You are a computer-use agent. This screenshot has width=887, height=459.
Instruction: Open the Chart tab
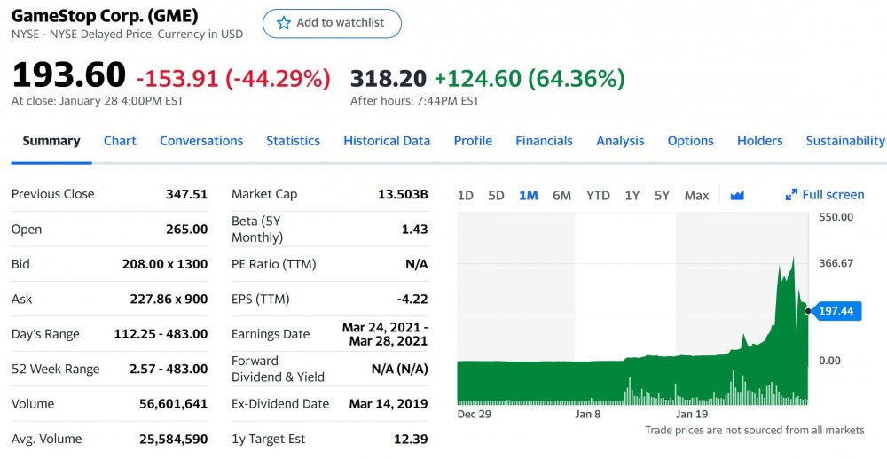120,141
